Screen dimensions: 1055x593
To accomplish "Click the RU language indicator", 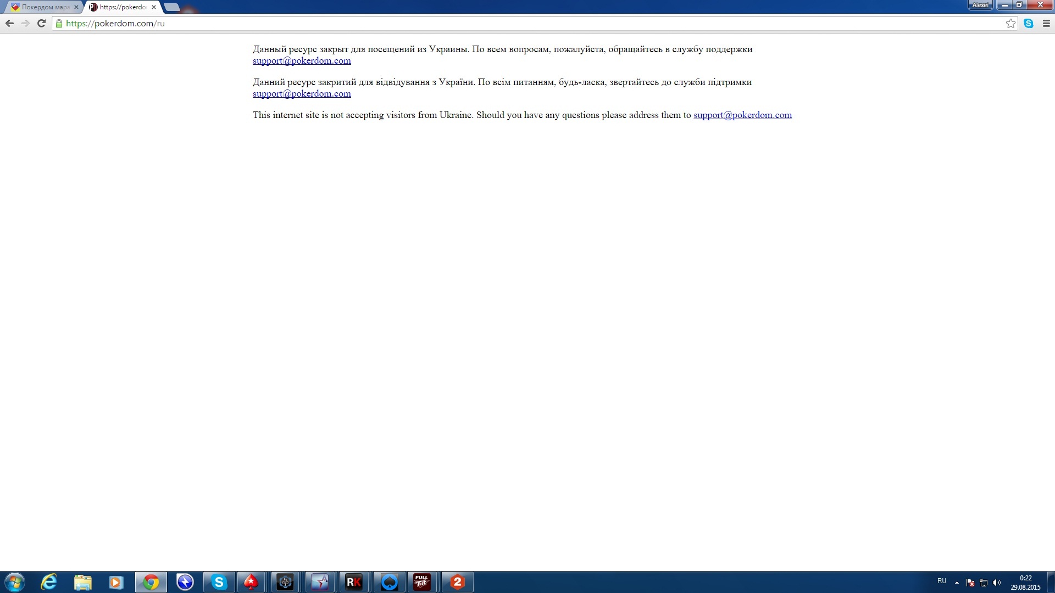I will click(942, 581).
